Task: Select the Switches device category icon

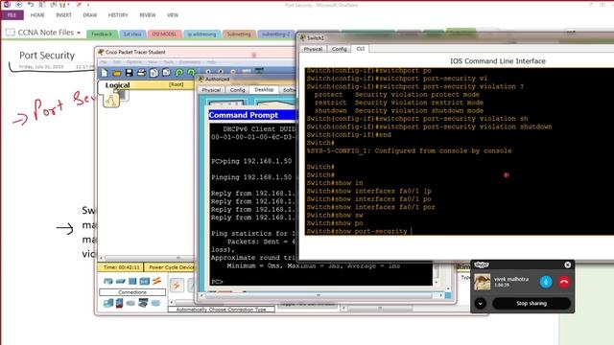Action: (x=120, y=281)
